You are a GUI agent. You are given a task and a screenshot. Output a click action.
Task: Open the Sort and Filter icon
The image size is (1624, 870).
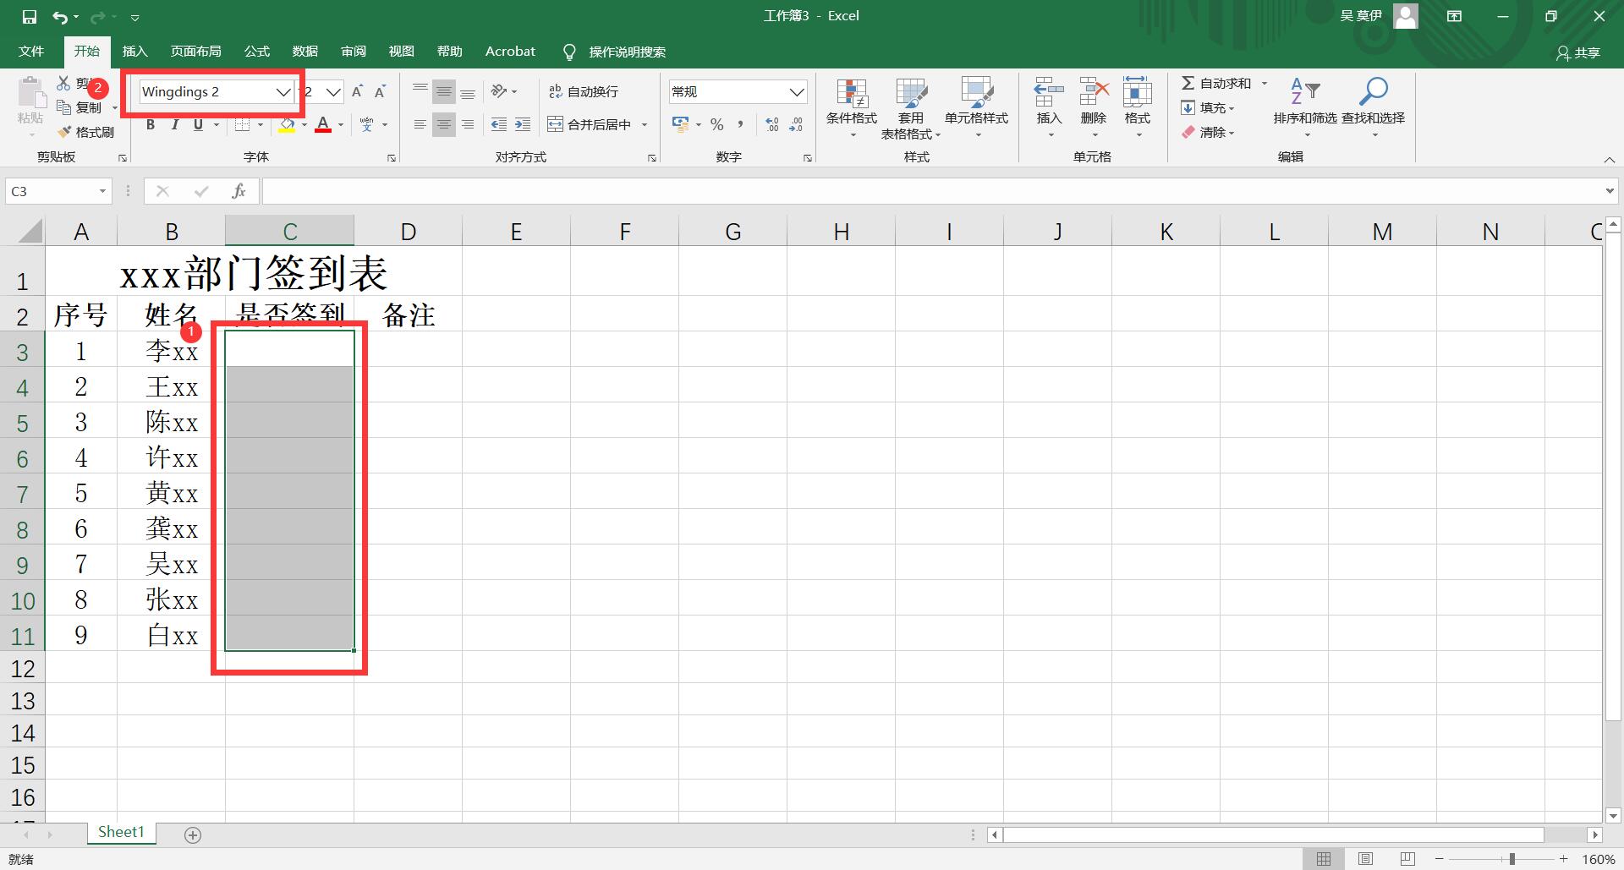pyautogui.click(x=1304, y=91)
